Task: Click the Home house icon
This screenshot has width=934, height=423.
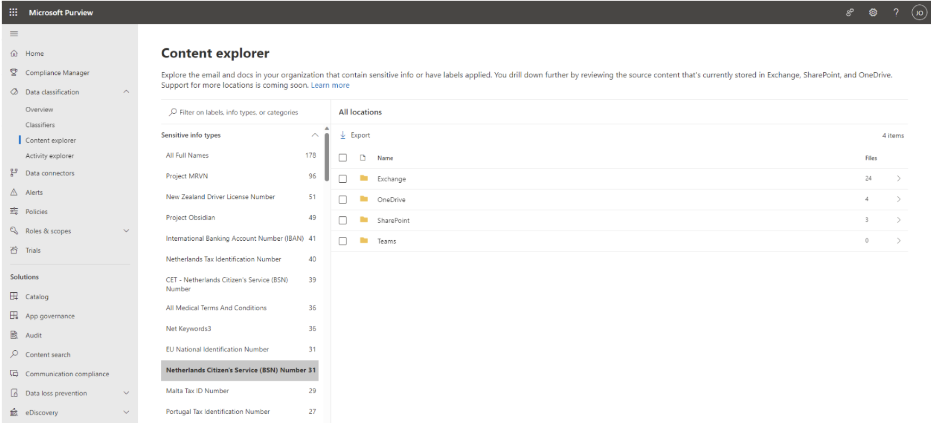Action: [x=14, y=53]
